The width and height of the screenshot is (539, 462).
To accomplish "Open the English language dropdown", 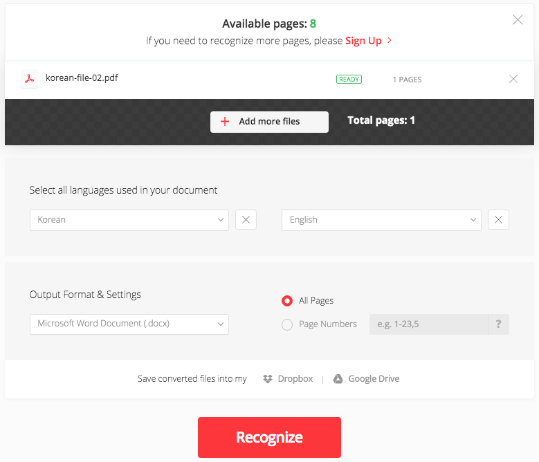I will 381,220.
